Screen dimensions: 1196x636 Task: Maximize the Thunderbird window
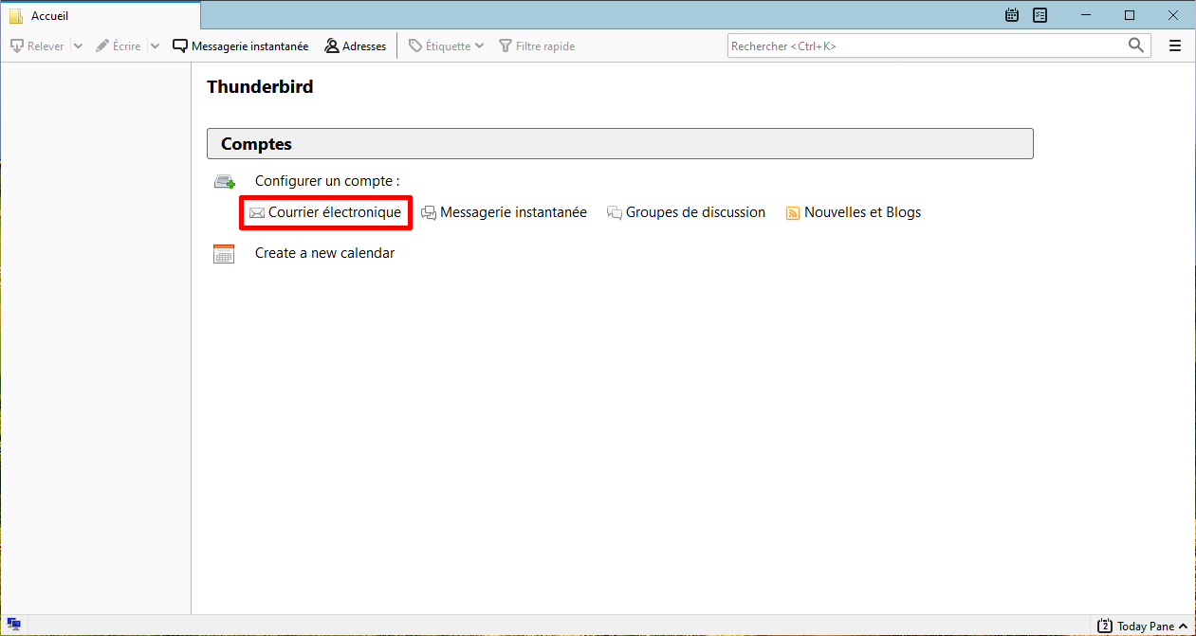coord(1129,15)
